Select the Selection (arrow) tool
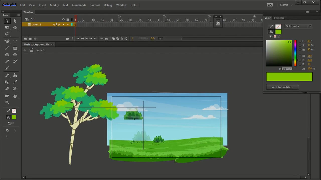Screen dimensions: 321x180 pos(7,21)
